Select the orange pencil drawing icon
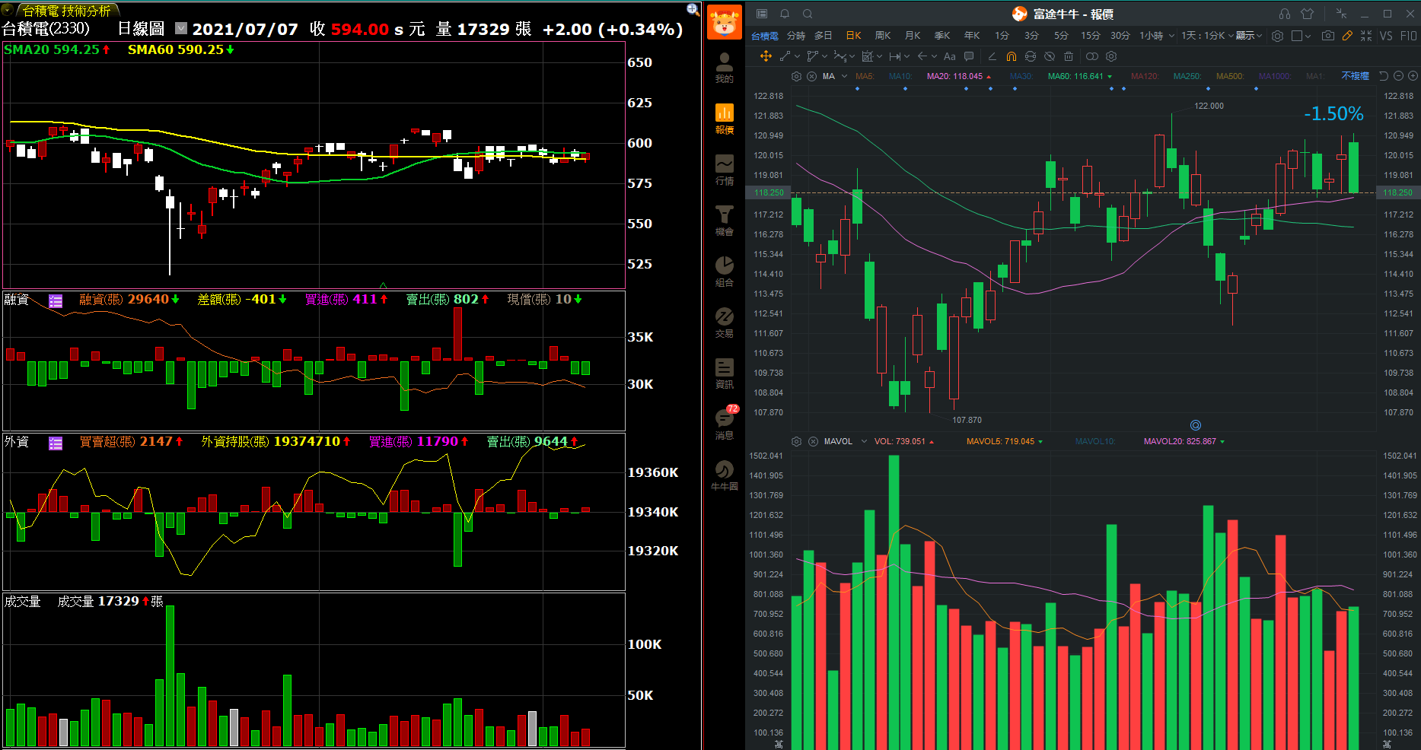This screenshot has width=1421, height=750. 1347,36
